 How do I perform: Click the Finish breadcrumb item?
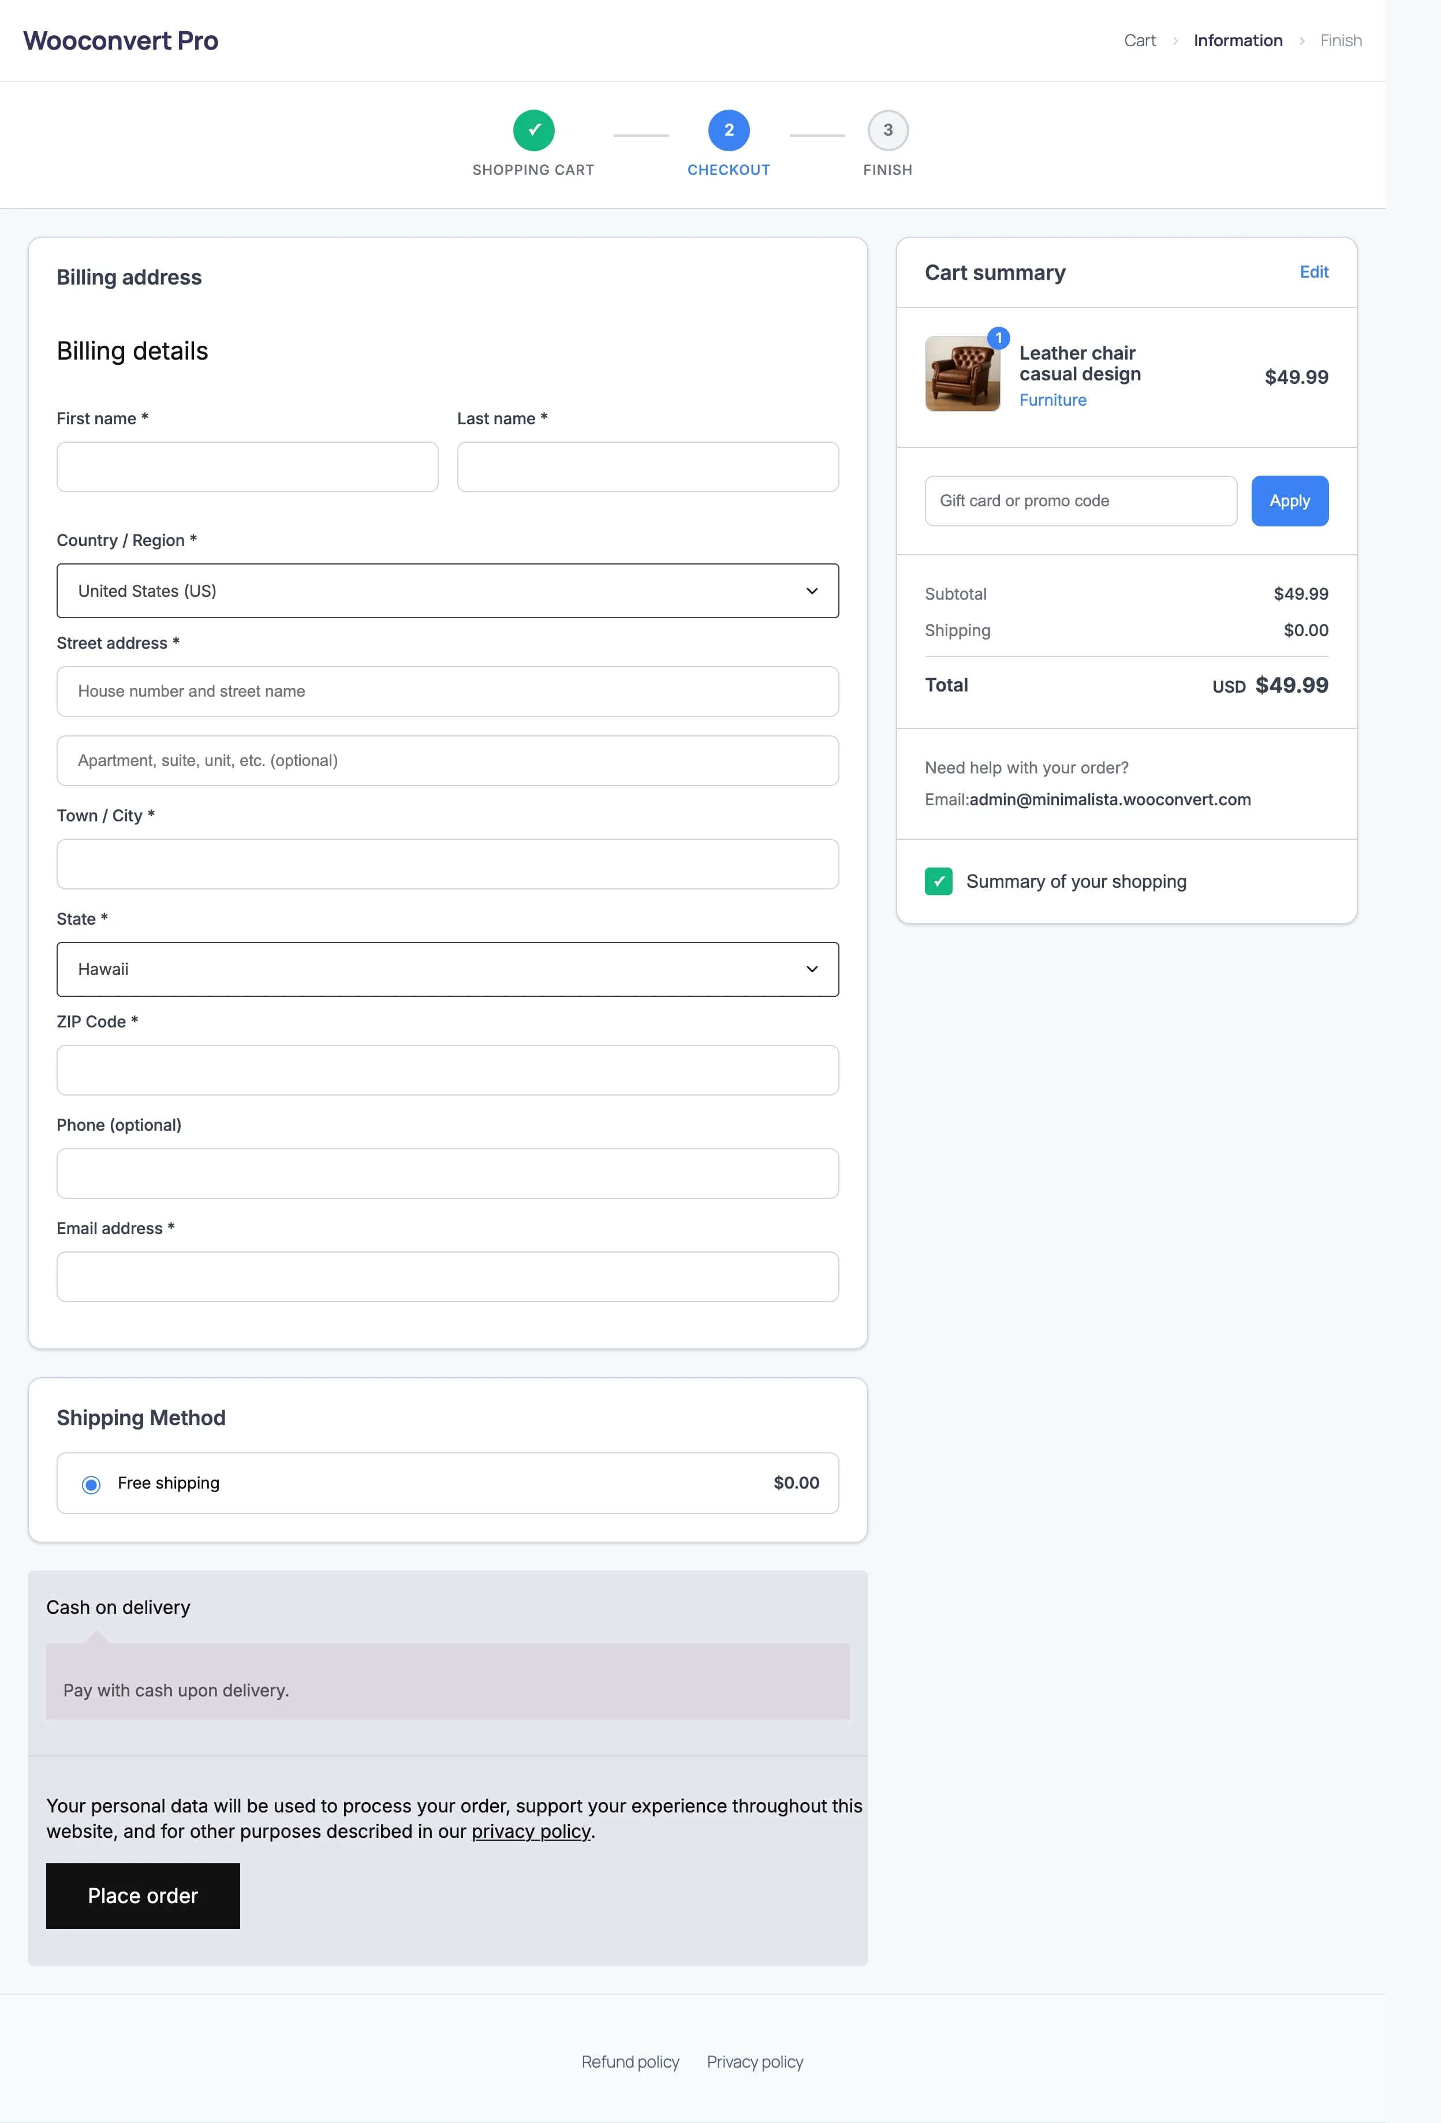(1341, 40)
